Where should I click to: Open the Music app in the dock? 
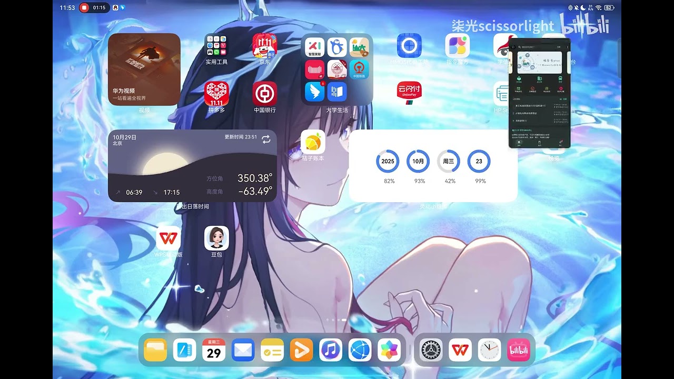pyautogui.click(x=331, y=350)
